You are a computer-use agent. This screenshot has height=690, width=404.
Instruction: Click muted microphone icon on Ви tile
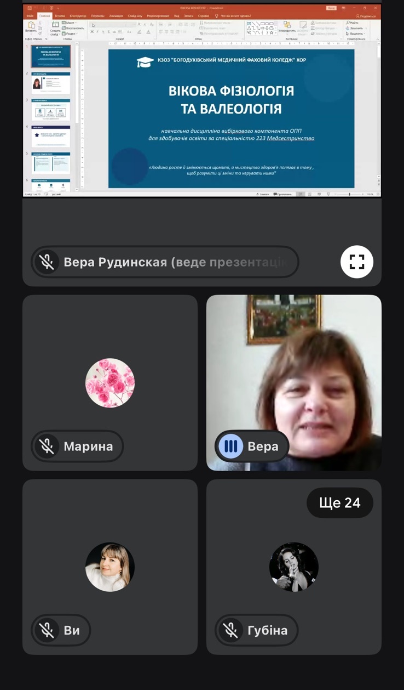[47, 630]
